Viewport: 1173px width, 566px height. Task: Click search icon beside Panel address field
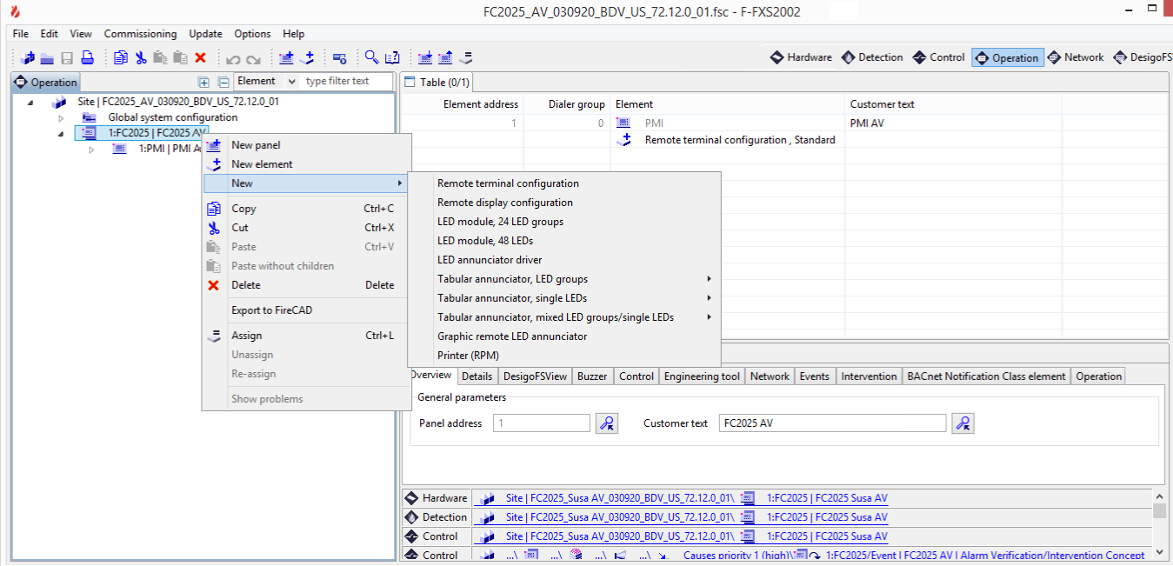pyautogui.click(x=607, y=423)
